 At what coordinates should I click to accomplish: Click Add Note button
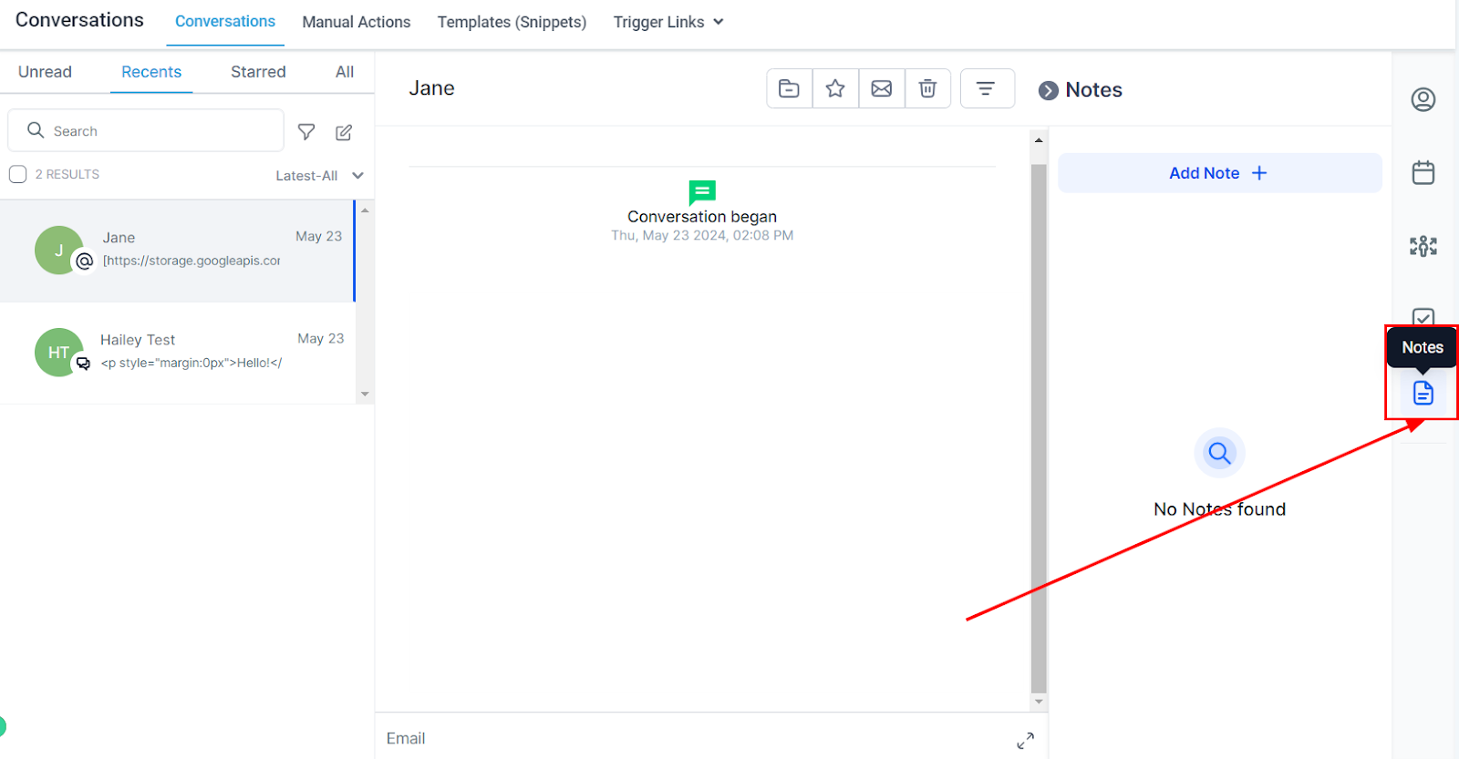tap(1220, 173)
